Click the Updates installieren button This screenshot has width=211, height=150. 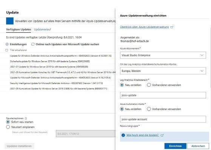pyautogui.click(x=19, y=146)
